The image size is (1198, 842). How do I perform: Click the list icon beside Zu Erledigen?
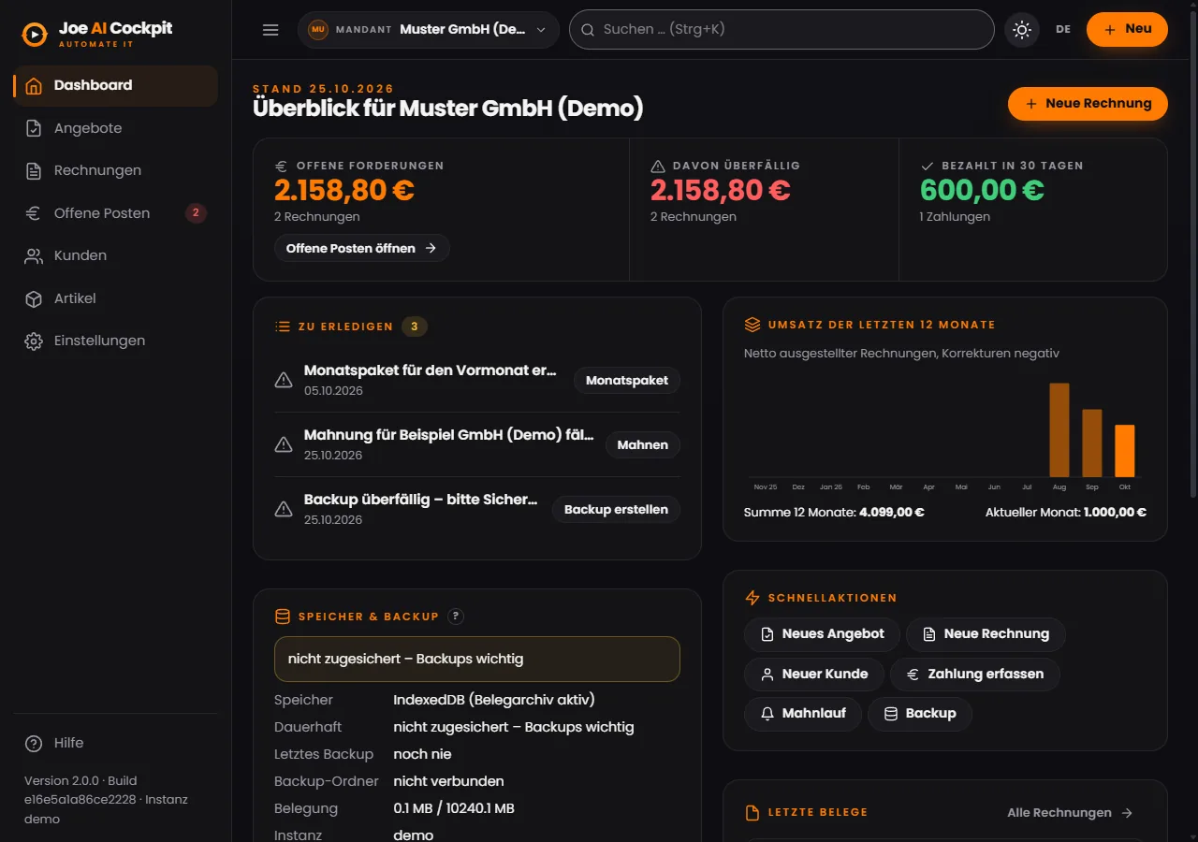click(282, 327)
